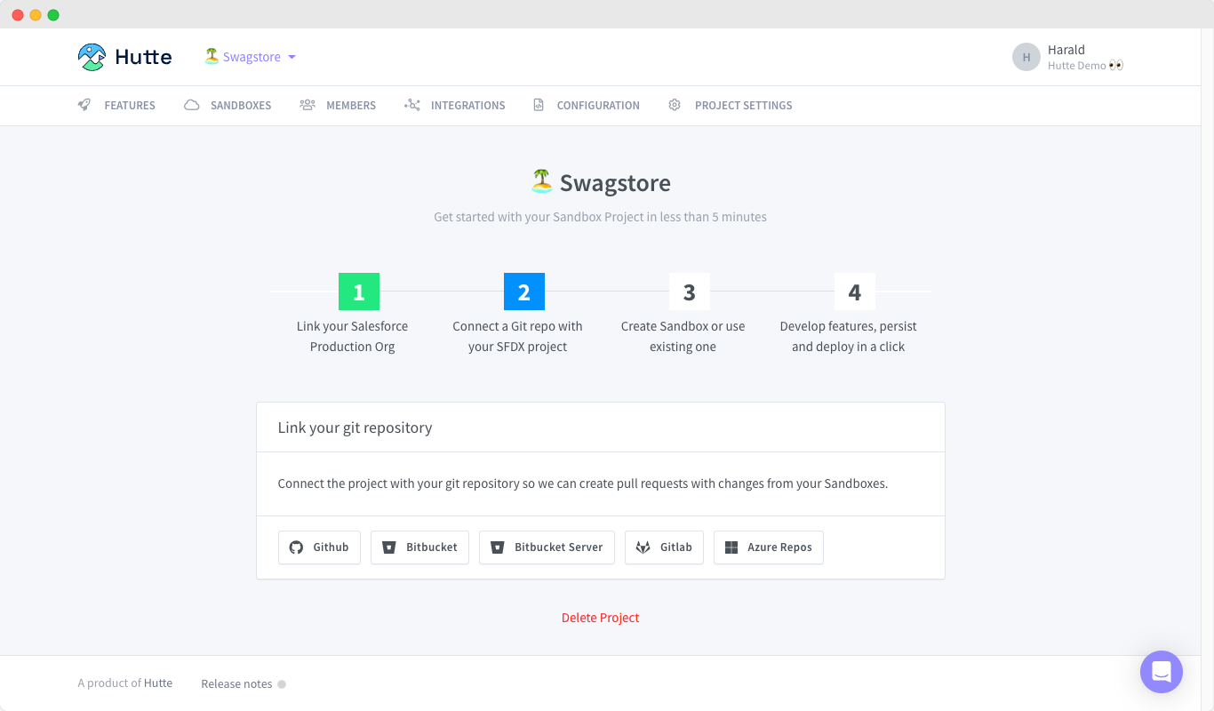Click 'Connect a Git repo' step text
This screenshot has height=711, width=1214.
coord(518,337)
